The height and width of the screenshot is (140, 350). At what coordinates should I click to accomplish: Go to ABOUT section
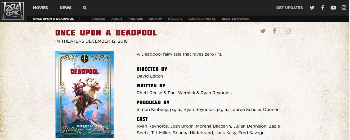(x=117, y=19)
